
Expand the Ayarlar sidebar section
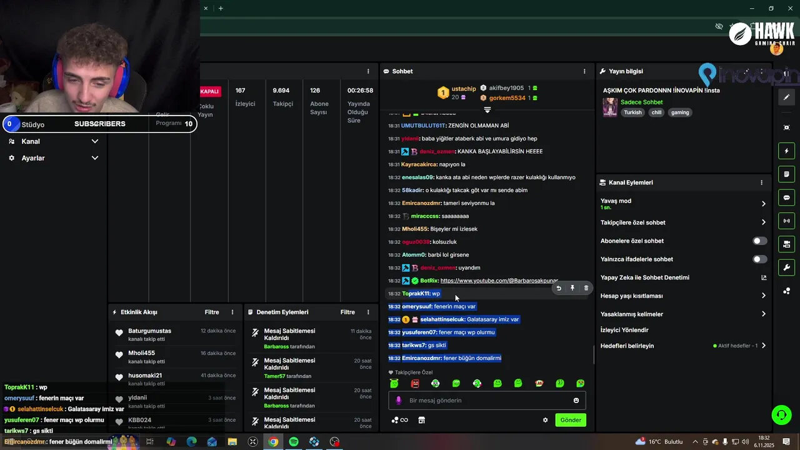[x=53, y=158]
